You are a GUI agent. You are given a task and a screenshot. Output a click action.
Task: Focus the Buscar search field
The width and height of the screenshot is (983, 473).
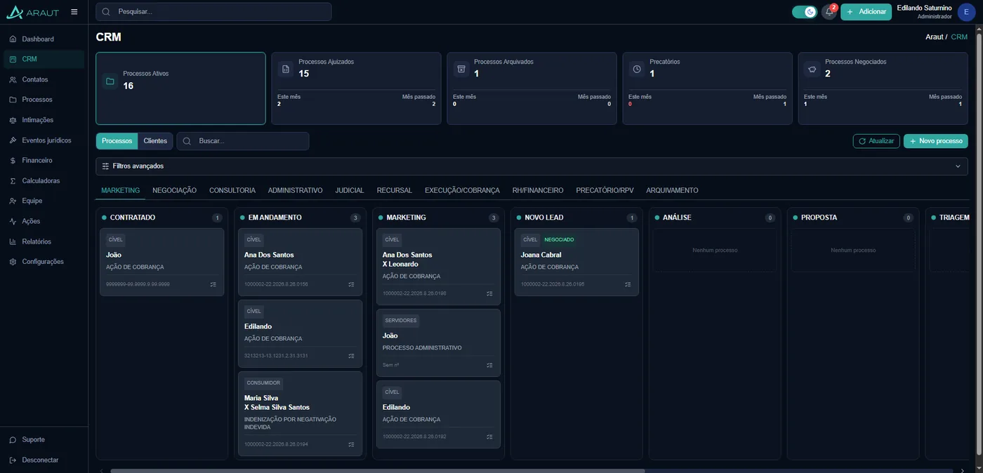243,141
